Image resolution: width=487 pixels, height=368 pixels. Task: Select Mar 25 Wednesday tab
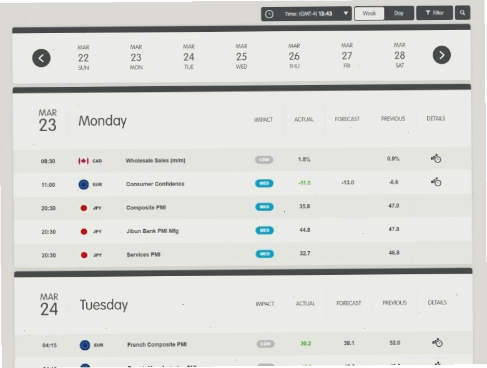(x=242, y=56)
